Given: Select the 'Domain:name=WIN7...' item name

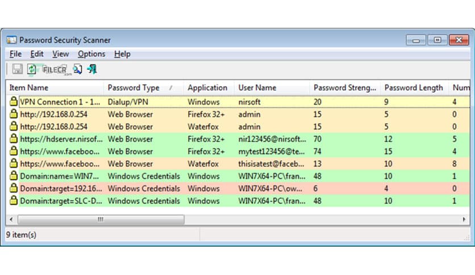Looking at the screenshot, I should click(x=59, y=176).
